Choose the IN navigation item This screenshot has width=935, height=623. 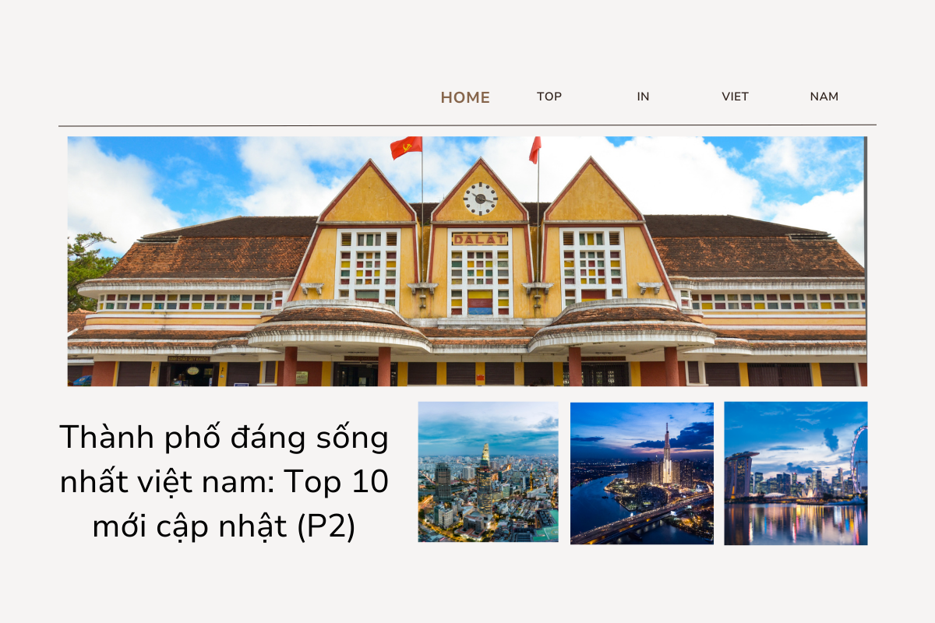pos(643,97)
